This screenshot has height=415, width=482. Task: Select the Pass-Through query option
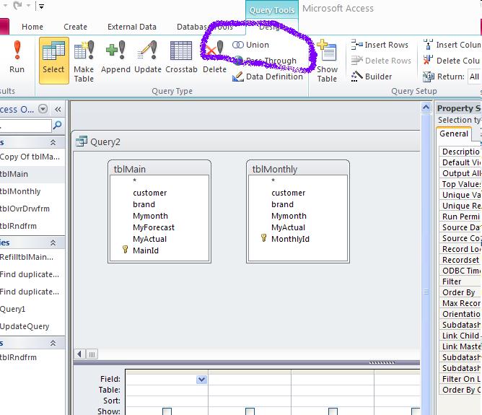point(264,61)
